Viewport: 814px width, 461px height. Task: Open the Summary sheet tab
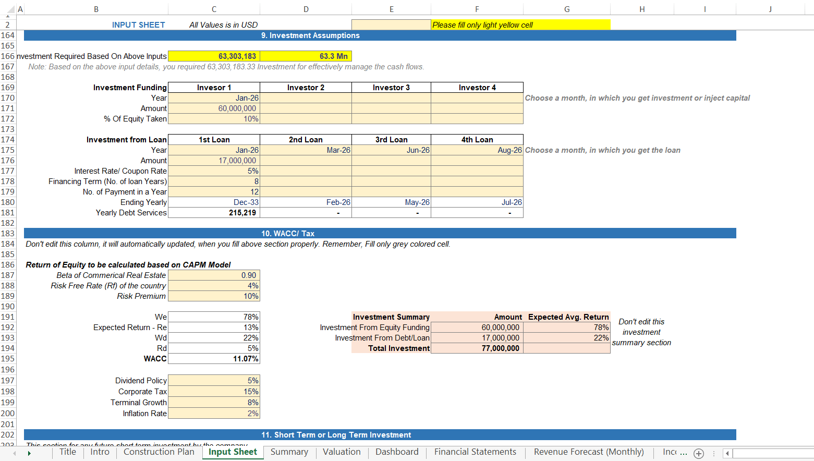[289, 452]
